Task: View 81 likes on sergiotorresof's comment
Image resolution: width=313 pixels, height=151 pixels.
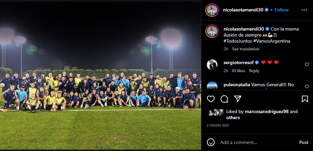Action: (x=239, y=71)
